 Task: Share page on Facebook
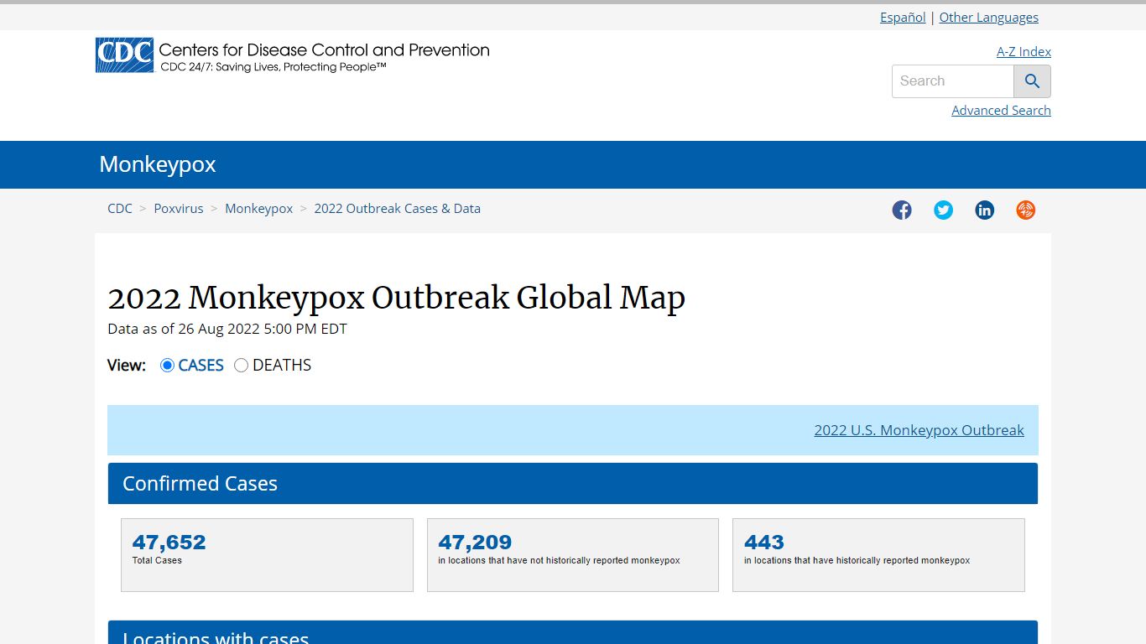902,210
